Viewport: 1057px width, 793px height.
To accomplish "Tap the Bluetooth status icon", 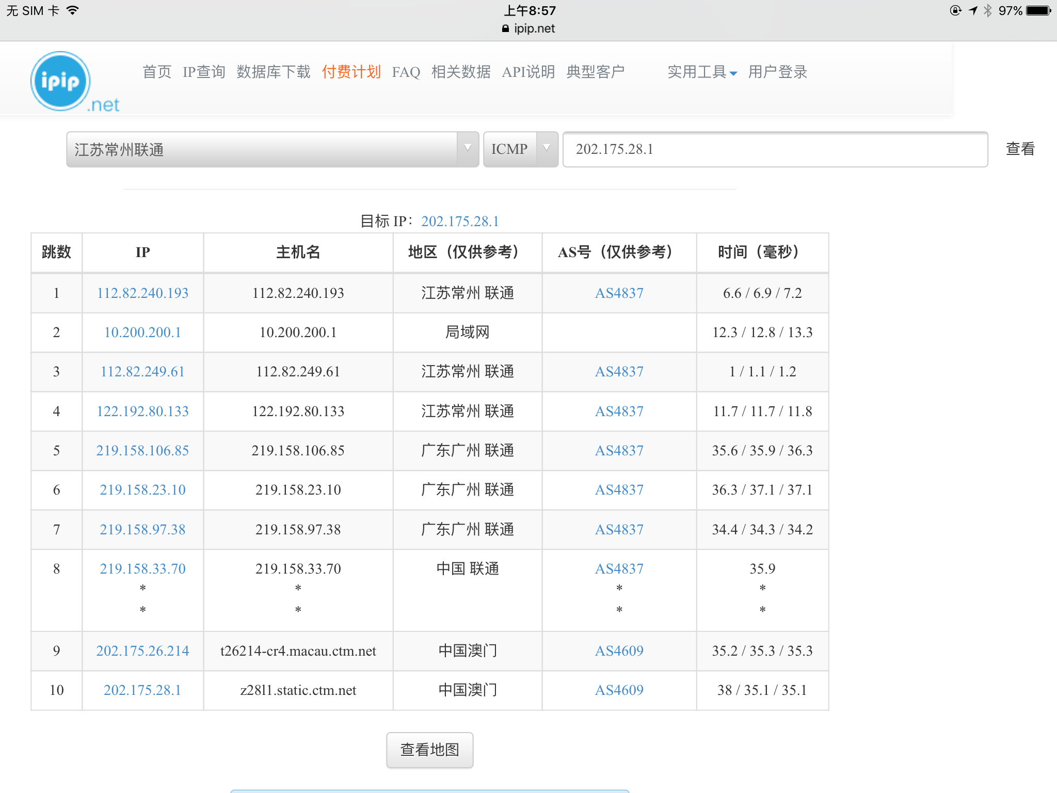I will coord(987,10).
